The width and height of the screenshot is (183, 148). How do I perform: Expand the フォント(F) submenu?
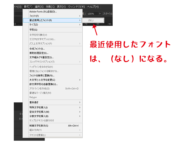(x=34, y=16)
